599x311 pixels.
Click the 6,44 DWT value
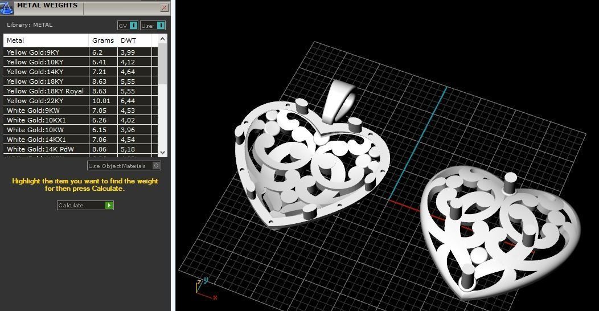coord(128,101)
